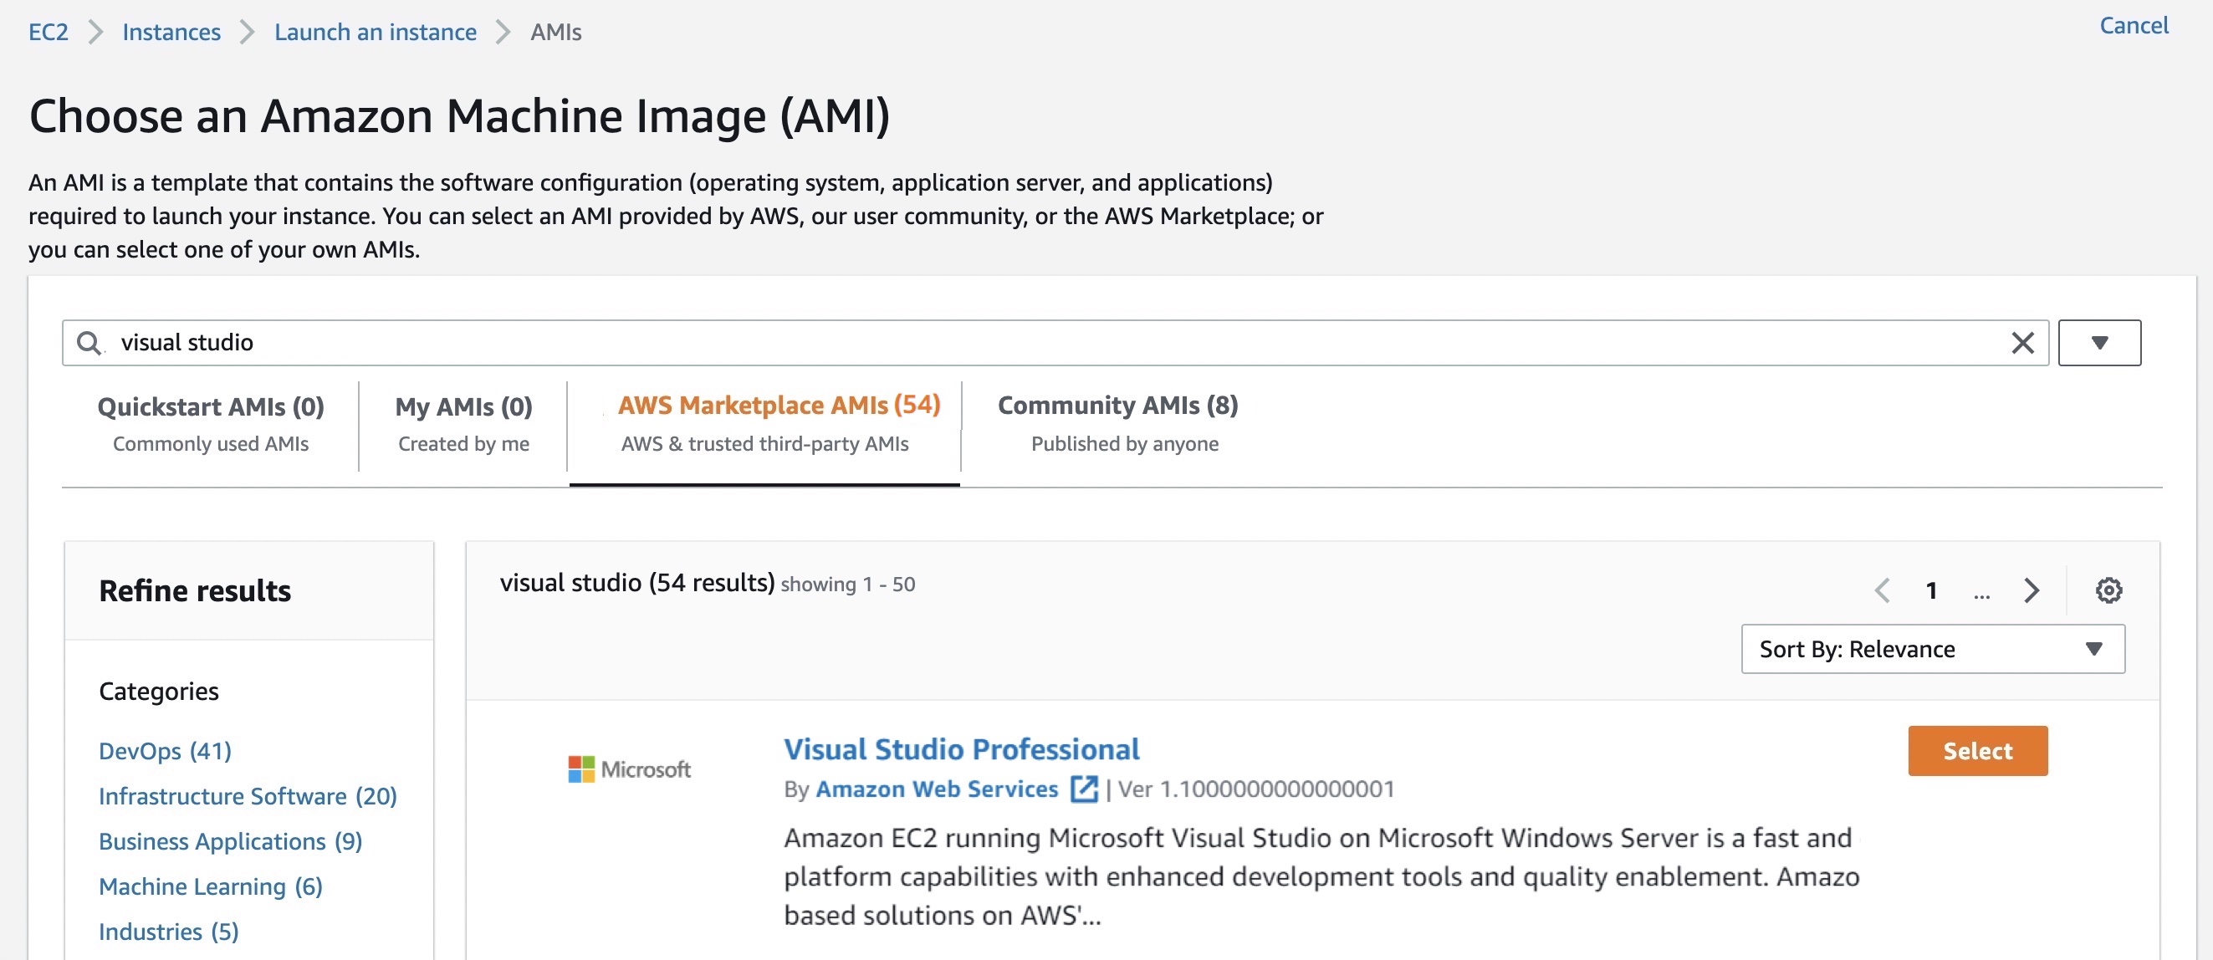Click the Cancel link
The image size is (2213, 960).
[x=2133, y=26]
